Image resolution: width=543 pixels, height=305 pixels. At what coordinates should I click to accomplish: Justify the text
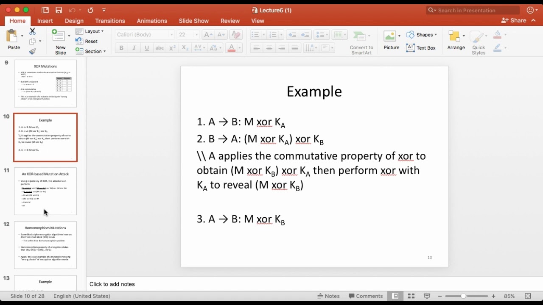(294, 48)
